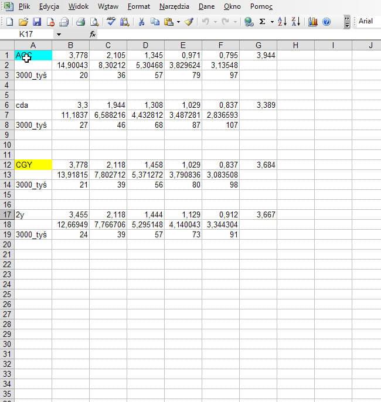Select cell with value 6,588216

pyautogui.click(x=108, y=115)
